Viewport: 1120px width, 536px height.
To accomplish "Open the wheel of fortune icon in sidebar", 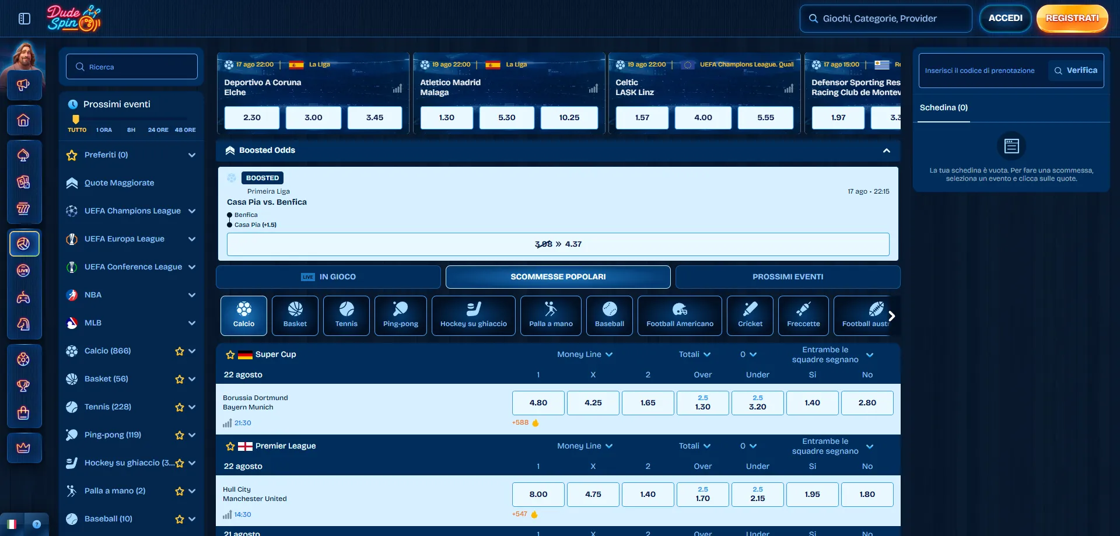I will point(23,359).
